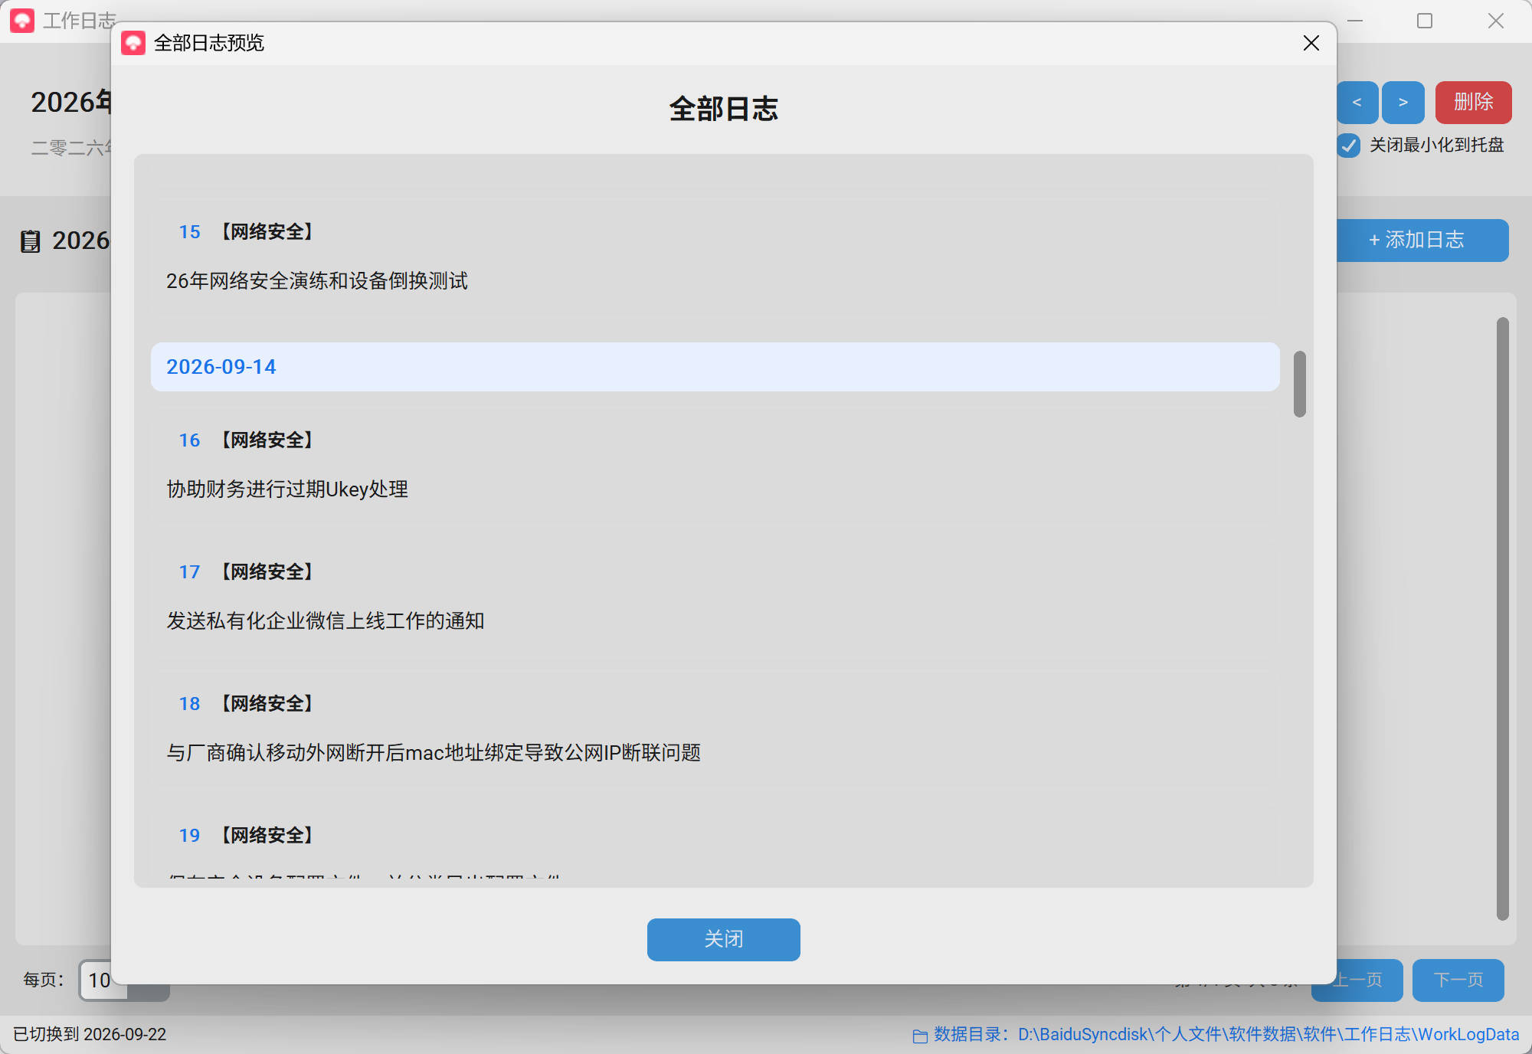Click the dialog log list scrollbar thumb

tap(1299, 384)
